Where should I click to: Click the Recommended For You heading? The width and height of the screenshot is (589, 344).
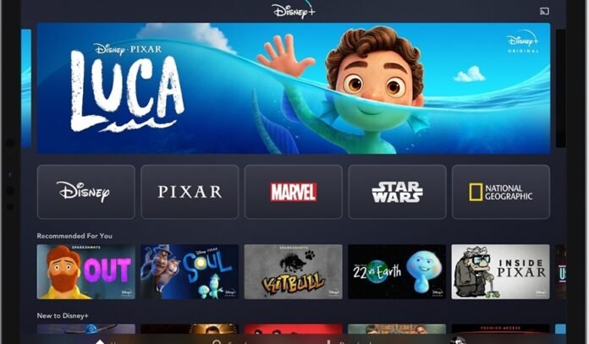click(x=74, y=236)
